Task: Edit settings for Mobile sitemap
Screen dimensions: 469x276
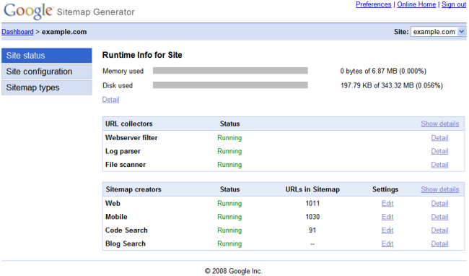Action: tap(387, 217)
